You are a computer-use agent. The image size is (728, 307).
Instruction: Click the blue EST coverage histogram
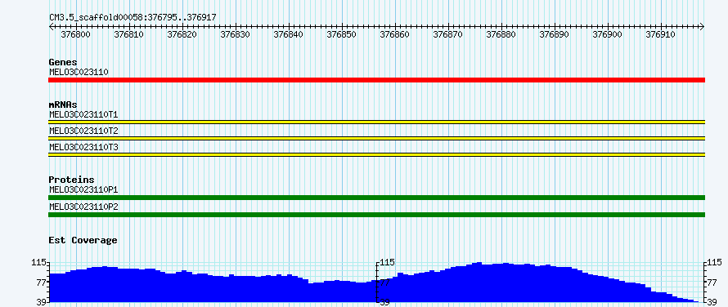click(x=376, y=283)
